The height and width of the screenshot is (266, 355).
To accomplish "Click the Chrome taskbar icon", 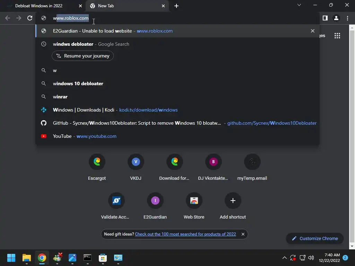I will coord(42,258).
